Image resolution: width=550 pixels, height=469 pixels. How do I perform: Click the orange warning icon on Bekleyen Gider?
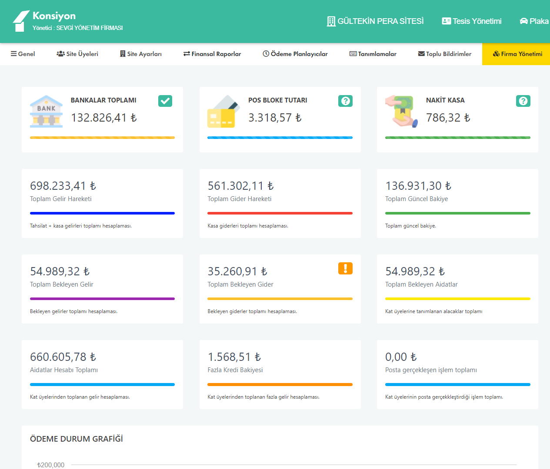(x=345, y=268)
